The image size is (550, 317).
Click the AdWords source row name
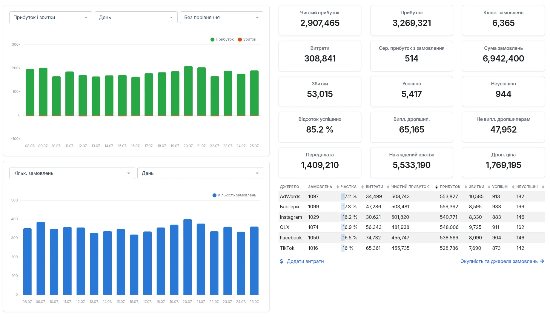(290, 196)
